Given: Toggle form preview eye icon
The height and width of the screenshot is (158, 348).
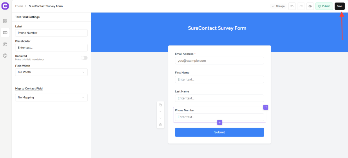Looking at the screenshot, I should 310,6.
